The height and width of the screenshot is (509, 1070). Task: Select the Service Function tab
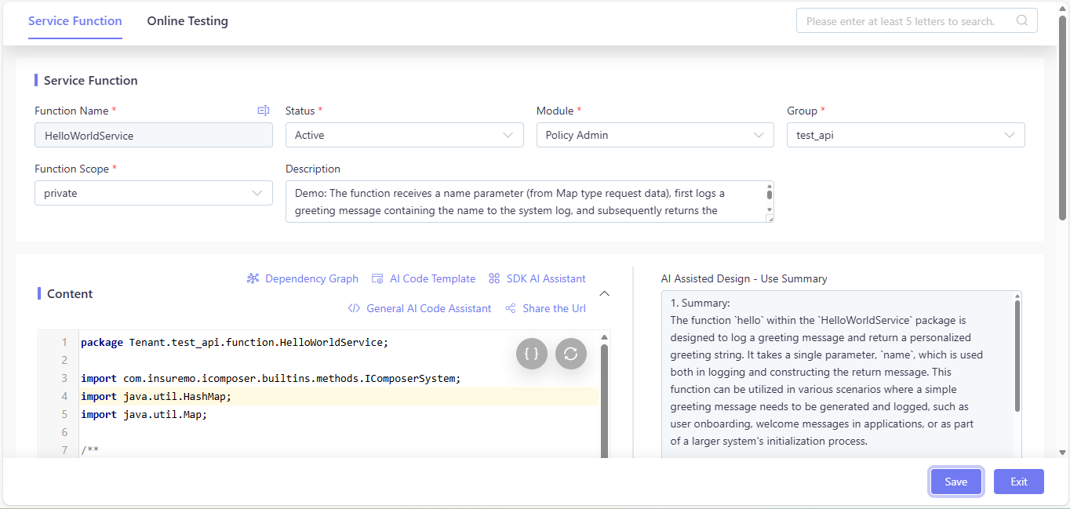(75, 21)
